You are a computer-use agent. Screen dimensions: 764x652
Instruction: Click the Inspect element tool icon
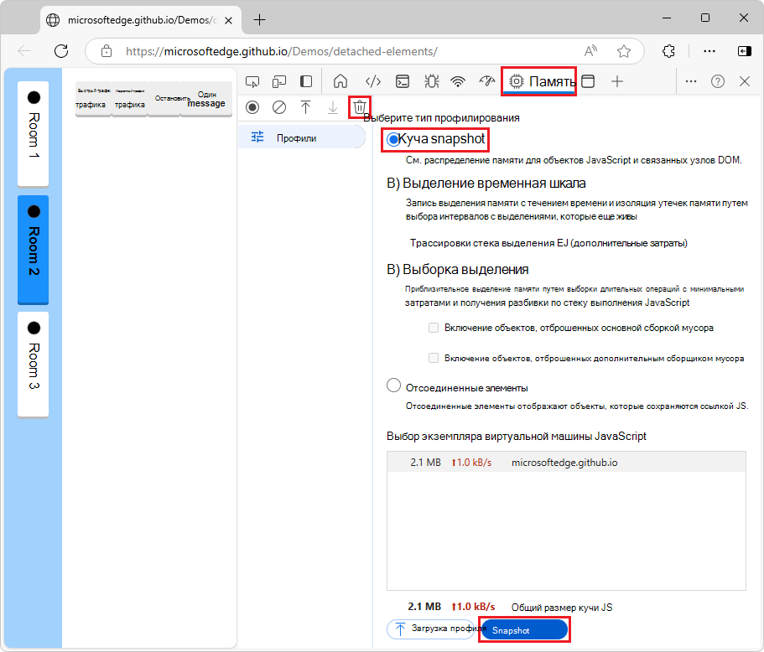(252, 82)
